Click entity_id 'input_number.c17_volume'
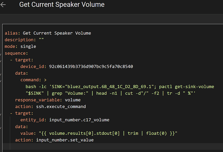The width and height of the screenshot is (223, 152). point(79,120)
